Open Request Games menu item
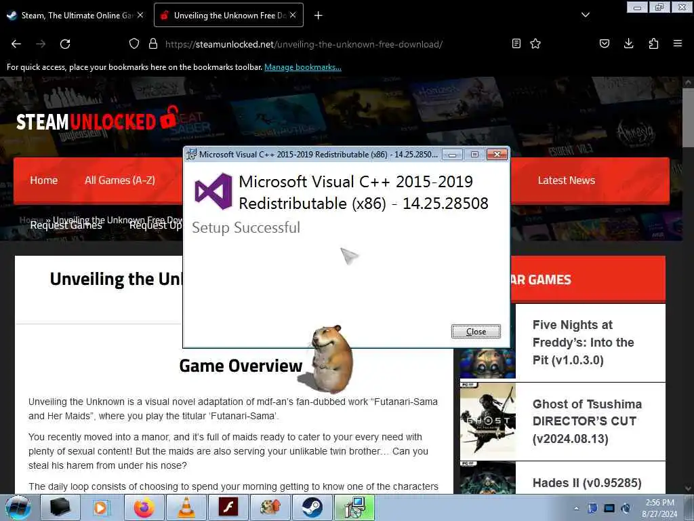694x521 pixels. pyautogui.click(x=66, y=225)
